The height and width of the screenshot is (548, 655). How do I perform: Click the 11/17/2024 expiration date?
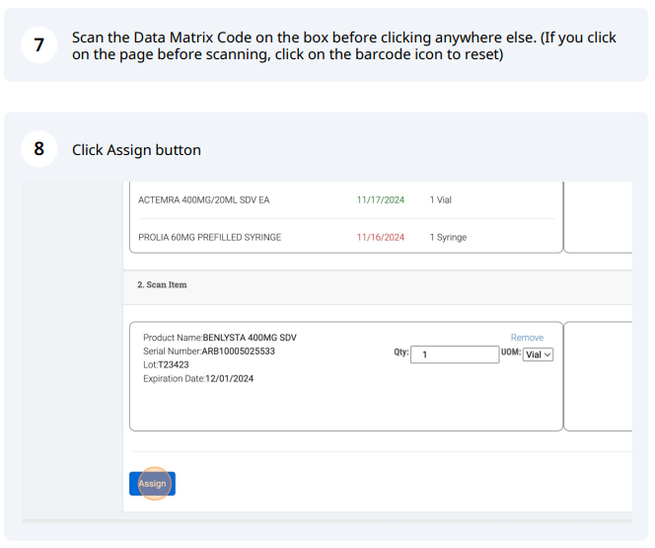[381, 199]
